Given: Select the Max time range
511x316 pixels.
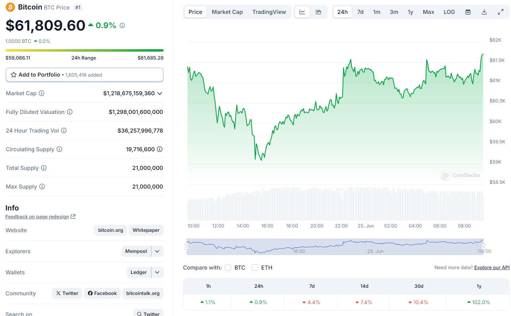Looking at the screenshot, I should [x=428, y=12].
